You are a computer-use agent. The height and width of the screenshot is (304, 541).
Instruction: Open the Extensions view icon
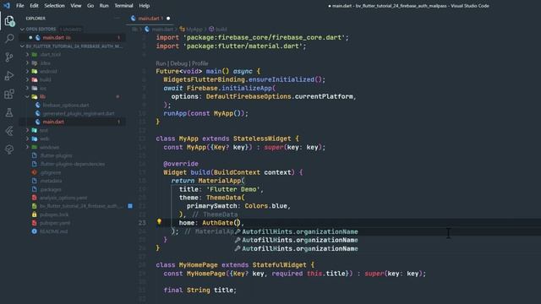tap(9, 94)
